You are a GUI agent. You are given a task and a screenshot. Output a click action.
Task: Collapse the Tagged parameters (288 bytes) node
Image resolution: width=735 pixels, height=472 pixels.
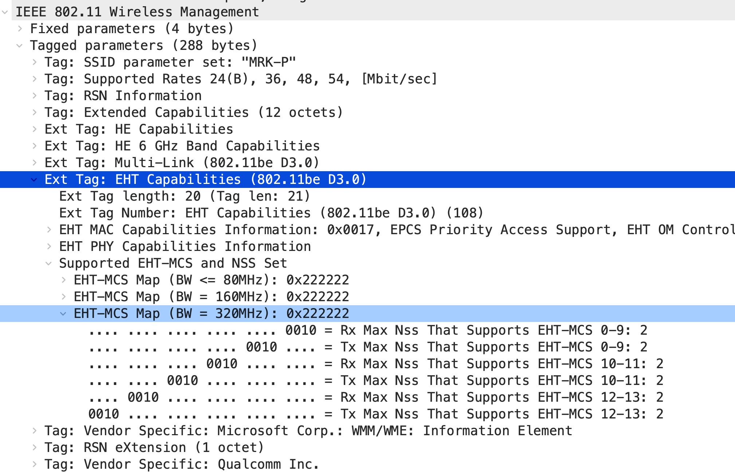click(x=20, y=46)
